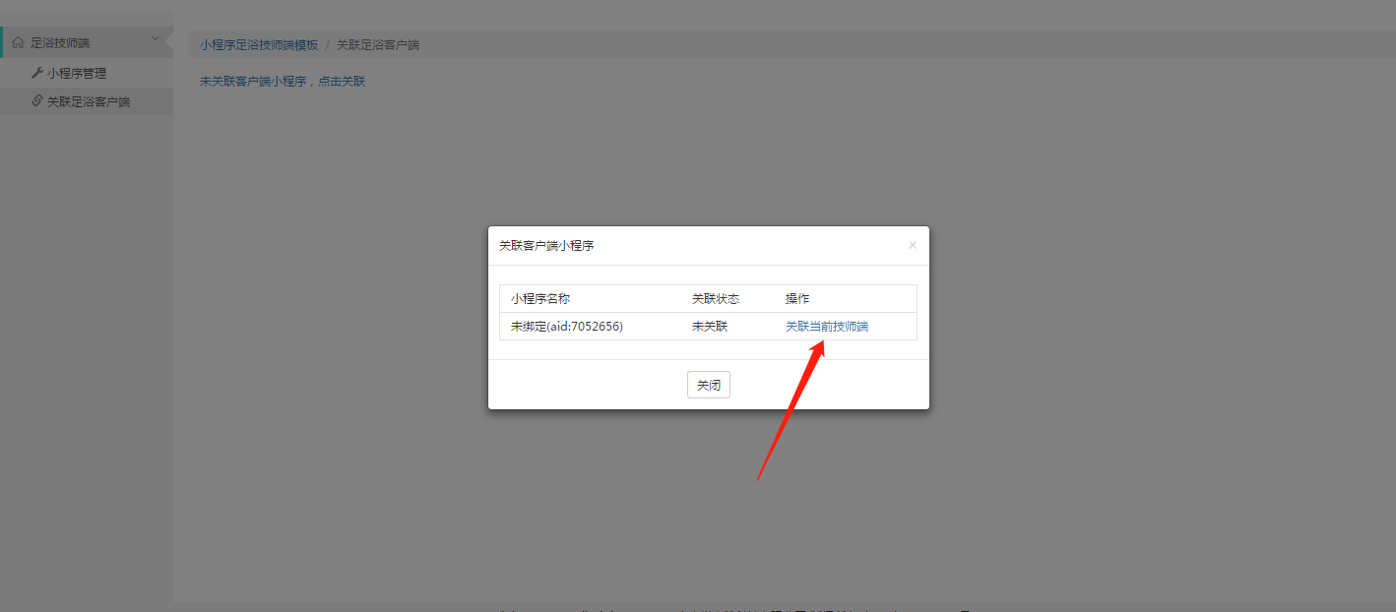This screenshot has height=612, width=1396.
Task: Click the 未关联客户端小程序，点击关联 link
Action: (x=283, y=82)
